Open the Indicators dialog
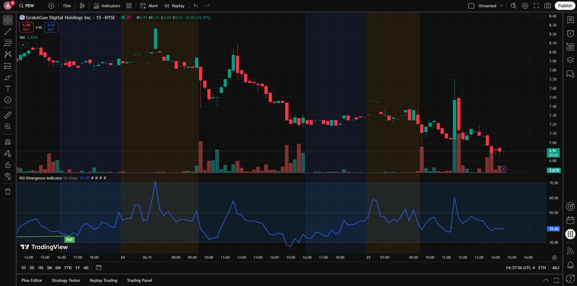The image size is (577, 286). [x=107, y=6]
